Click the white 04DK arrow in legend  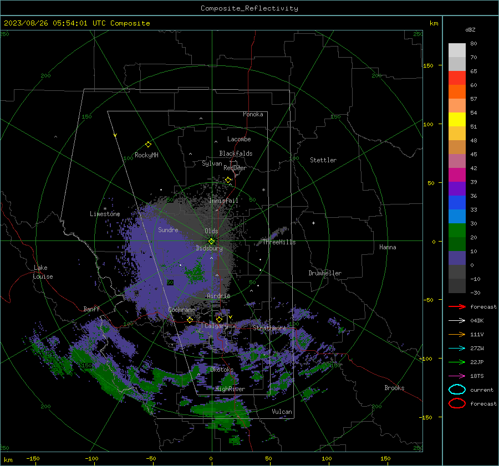[457, 320]
